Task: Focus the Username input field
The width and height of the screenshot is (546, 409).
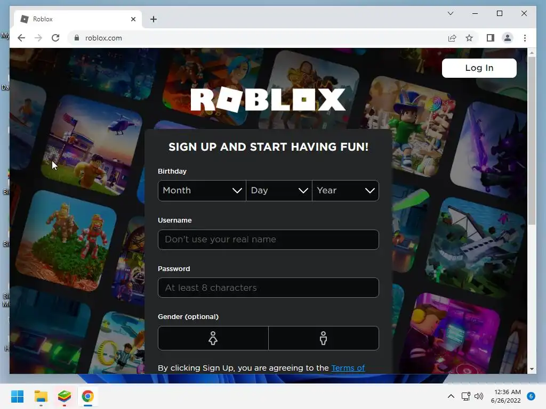Action: click(x=268, y=240)
